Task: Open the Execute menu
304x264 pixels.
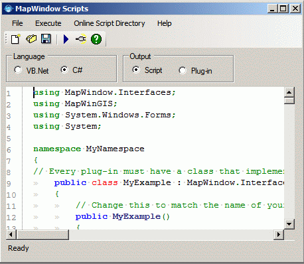Action: [48, 23]
